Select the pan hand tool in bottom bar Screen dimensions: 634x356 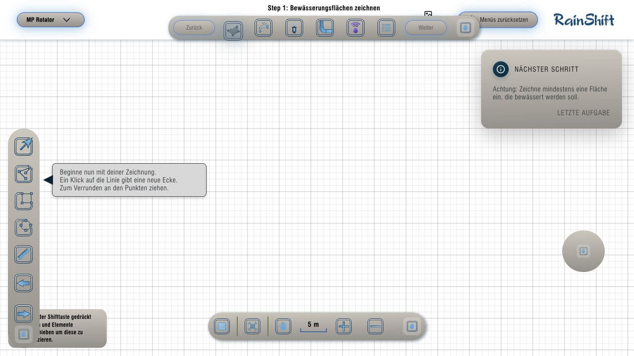283,326
